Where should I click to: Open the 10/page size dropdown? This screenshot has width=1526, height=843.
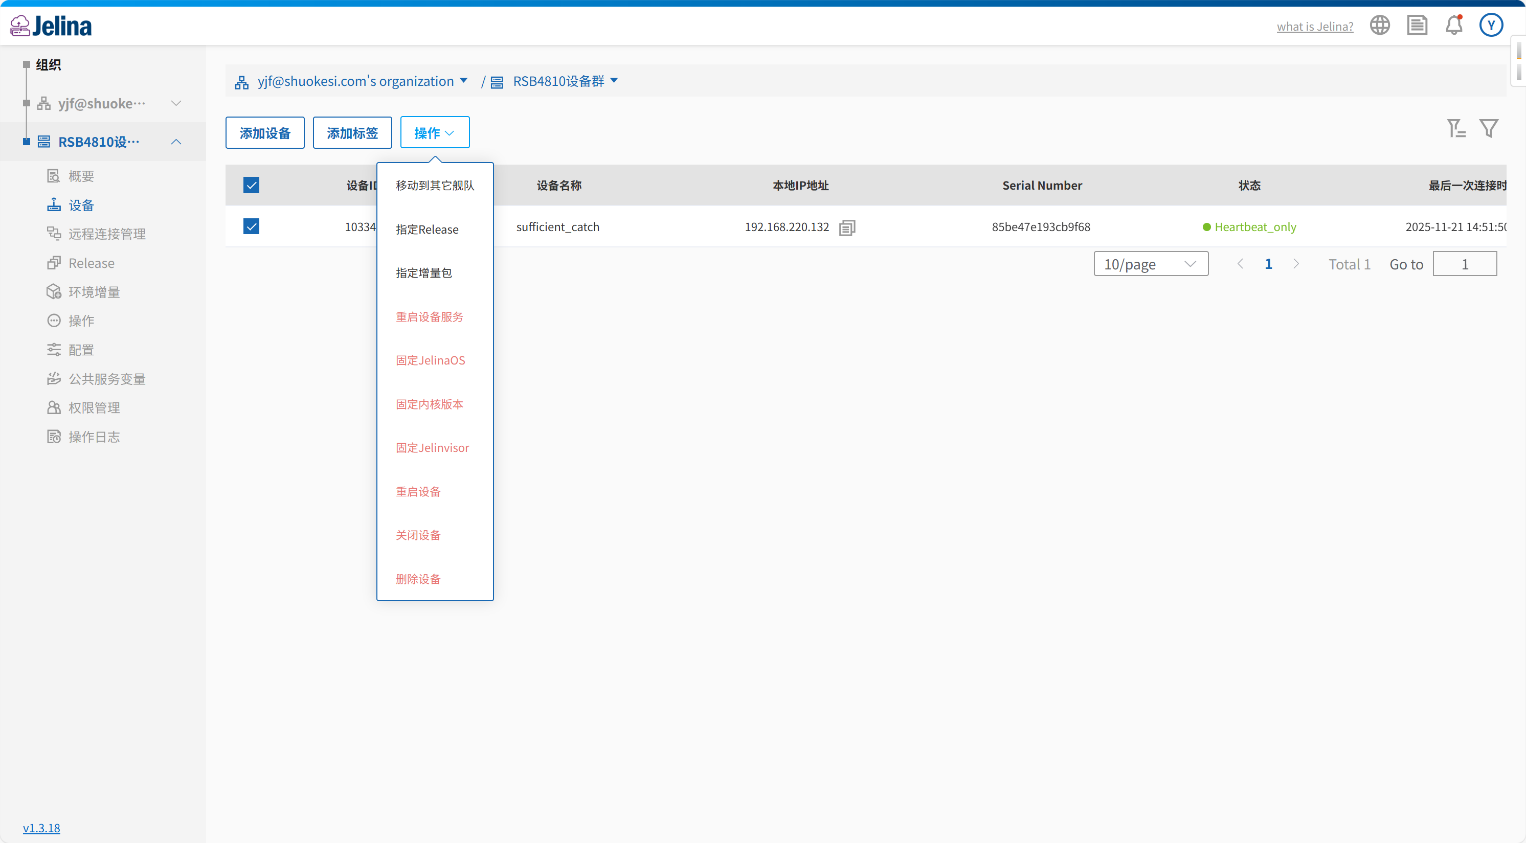click(x=1151, y=264)
